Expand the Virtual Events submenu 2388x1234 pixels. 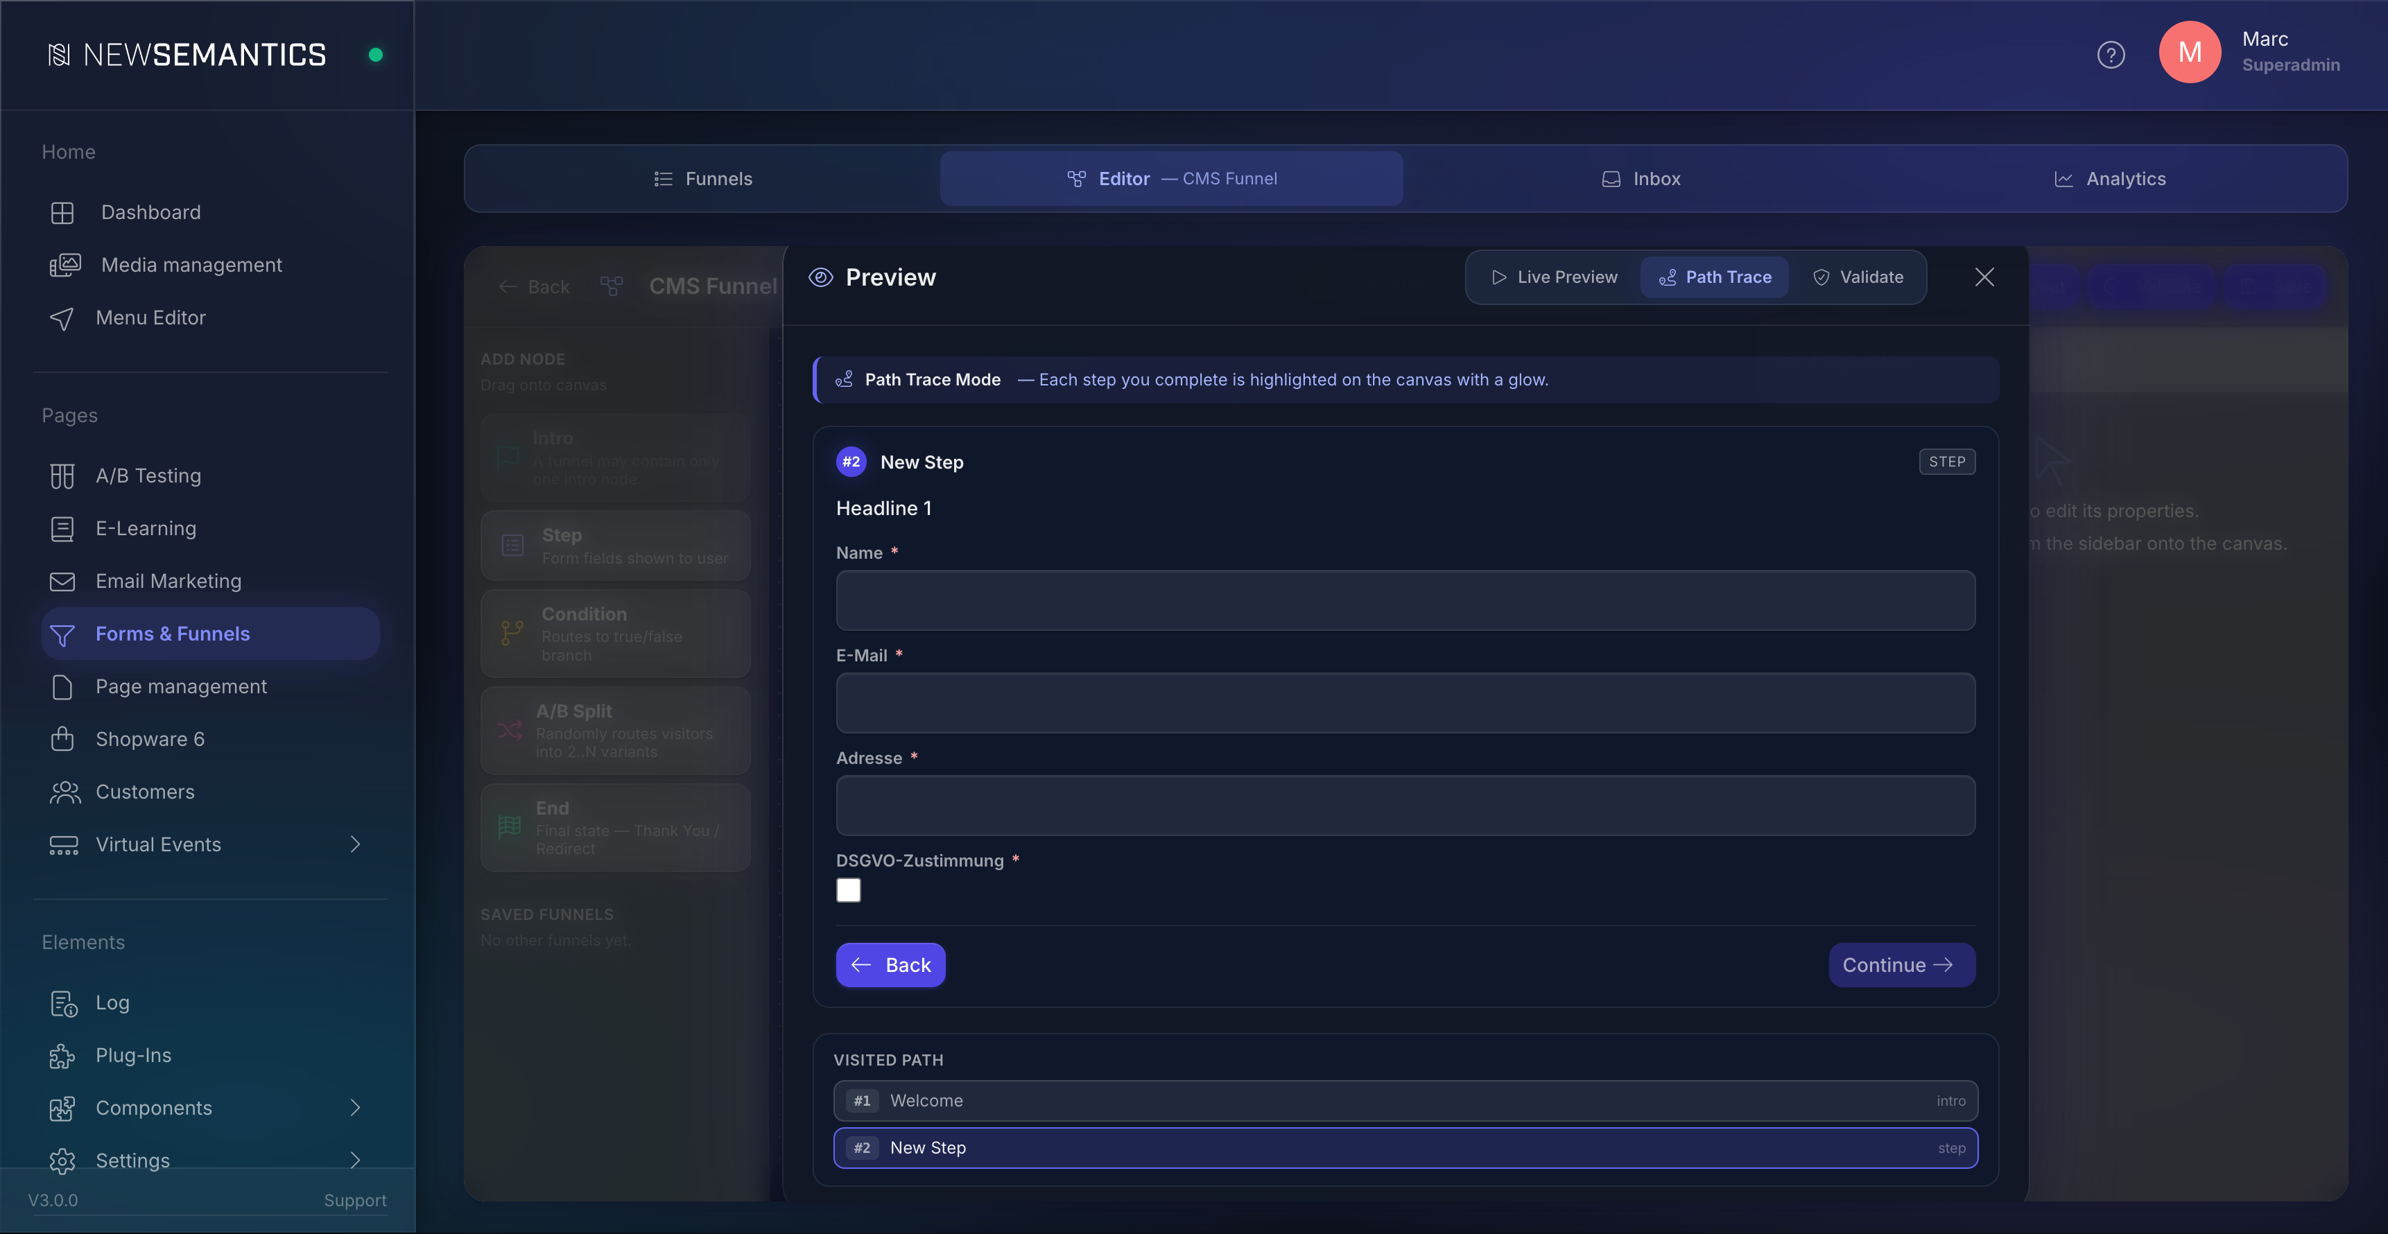[355, 844]
